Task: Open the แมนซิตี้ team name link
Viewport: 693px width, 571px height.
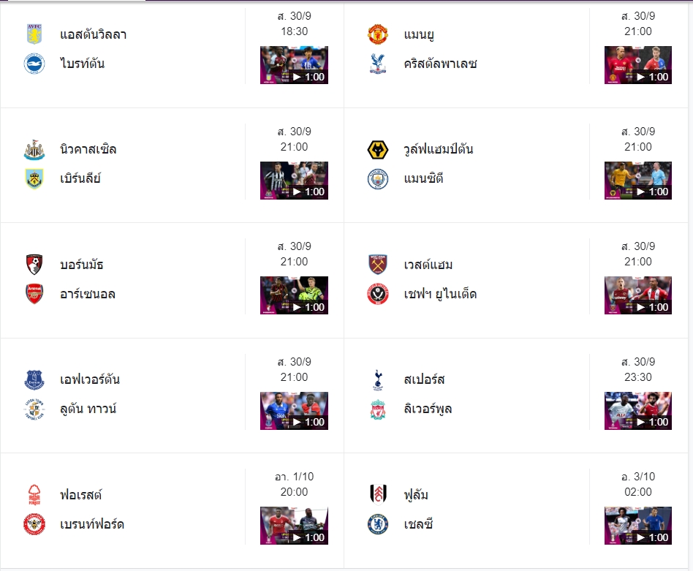Action: coord(424,179)
